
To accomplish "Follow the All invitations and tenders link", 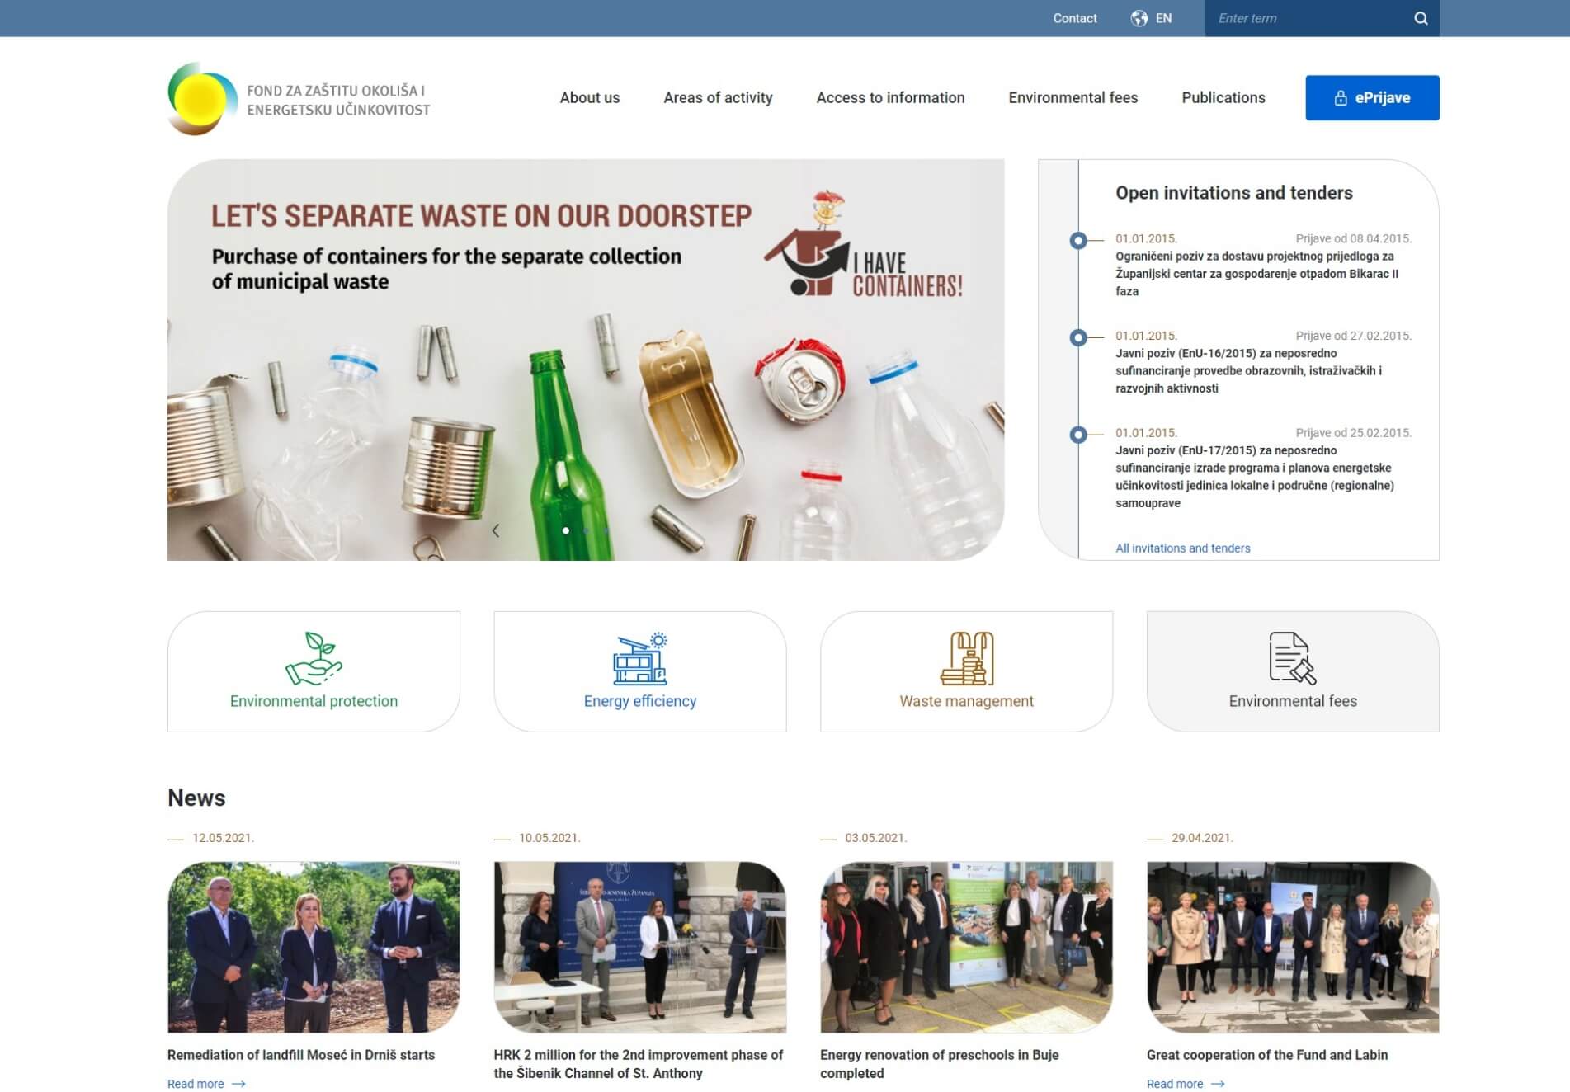I will coord(1182,548).
